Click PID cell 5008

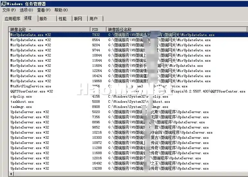click(x=96, y=102)
